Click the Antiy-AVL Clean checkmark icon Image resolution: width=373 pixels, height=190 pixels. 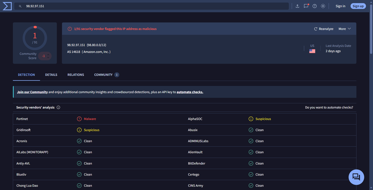(79, 163)
